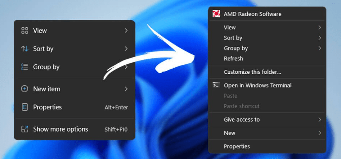This screenshot has height=159, width=341.
Task: Expand Give access to submenu chevron
Action: [320, 119]
